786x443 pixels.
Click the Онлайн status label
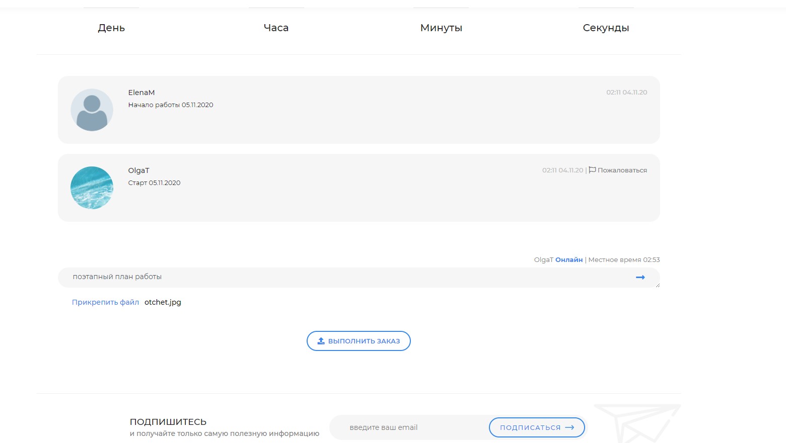(568, 260)
